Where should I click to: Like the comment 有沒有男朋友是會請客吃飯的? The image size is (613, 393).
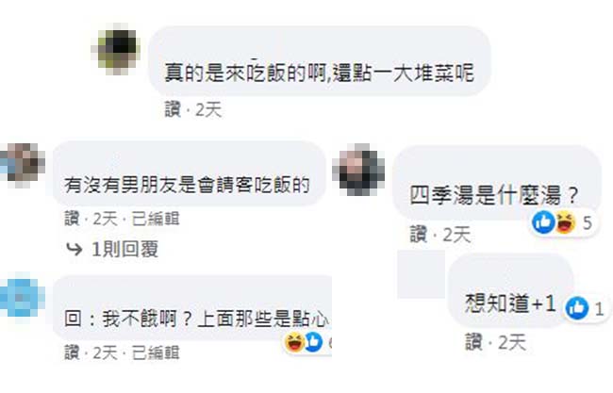coord(73,219)
